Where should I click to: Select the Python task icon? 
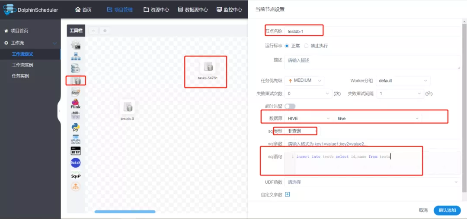tap(76, 127)
